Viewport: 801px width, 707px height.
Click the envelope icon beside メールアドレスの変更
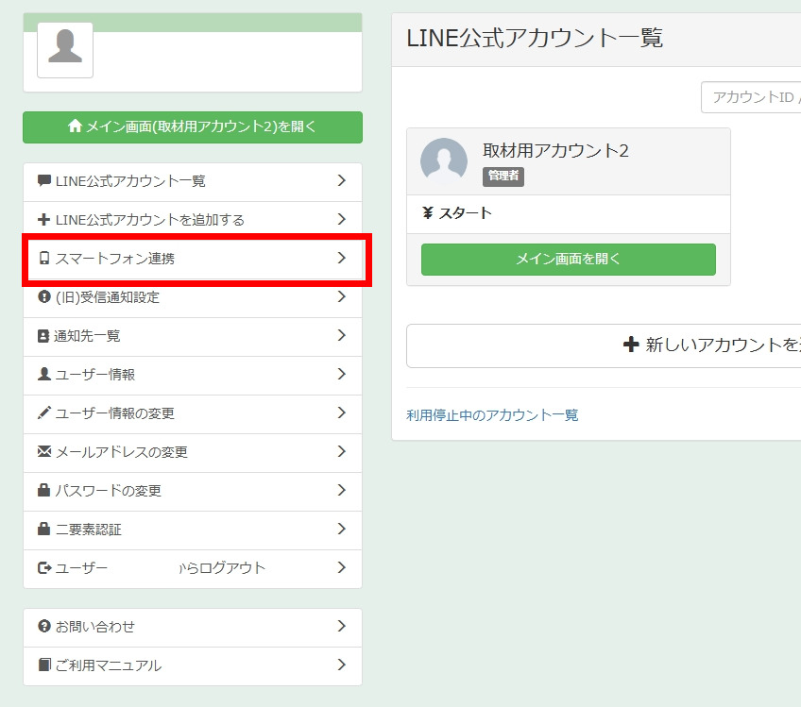coord(43,452)
